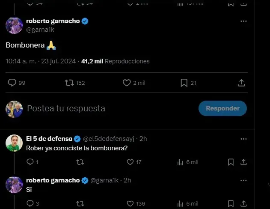
Task: Bookmark El 5 de defensa's reply
Action: [x=231, y=162]
